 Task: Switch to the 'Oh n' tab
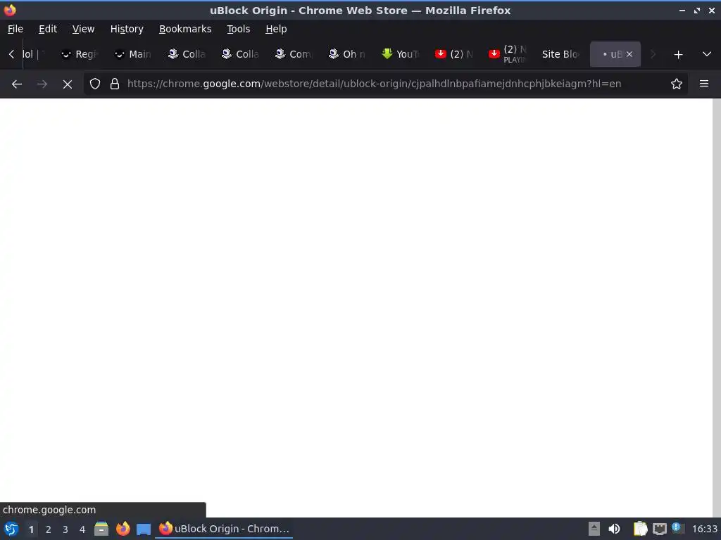point(347,54)
